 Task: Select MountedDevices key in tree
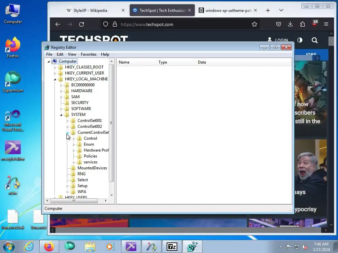click(92, 168)
